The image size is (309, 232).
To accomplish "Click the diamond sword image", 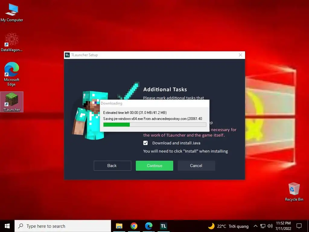I will point(129,91).
